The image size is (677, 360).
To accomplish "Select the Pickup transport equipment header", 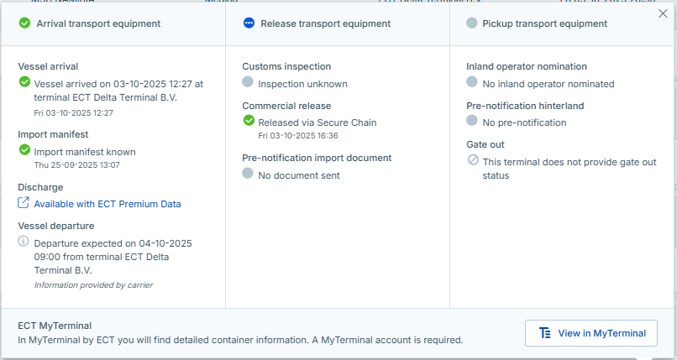I will tap(545, 23).
